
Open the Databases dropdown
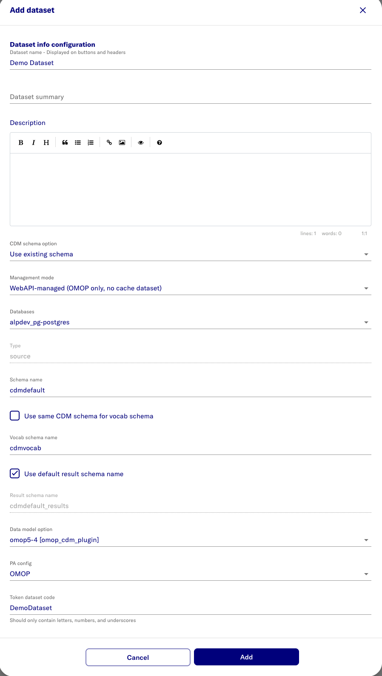click(x=191, y=322)
